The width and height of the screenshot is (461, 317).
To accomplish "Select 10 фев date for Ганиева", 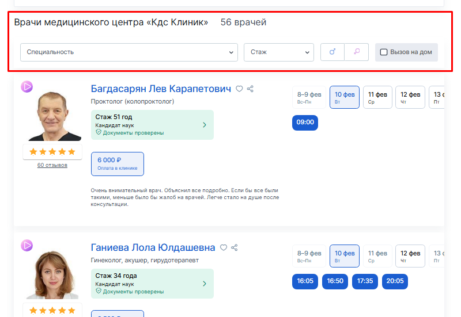I will click(x=345, y=256).
